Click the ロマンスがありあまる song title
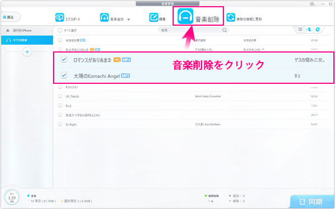335x209 pixels. [92, 60]
